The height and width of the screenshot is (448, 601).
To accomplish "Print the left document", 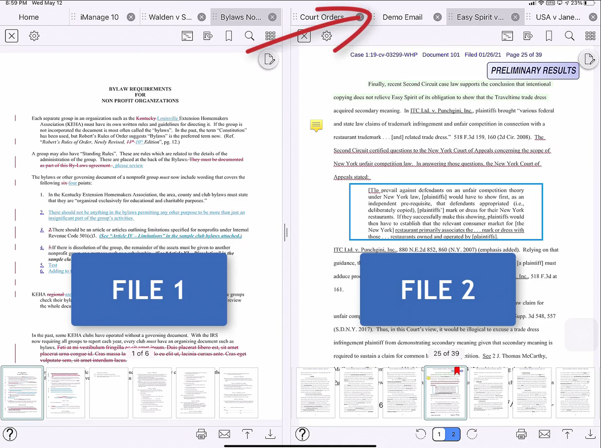I will pyautogui.click(x=201, y=434).
